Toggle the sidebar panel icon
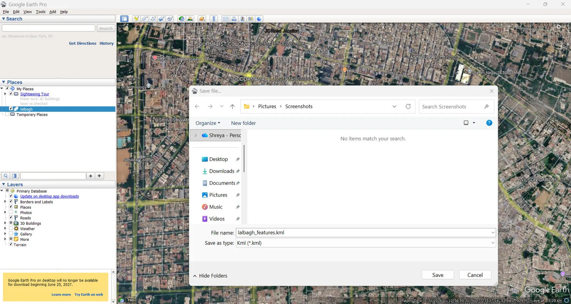This screenshot has height=304, width=571. [124, 19]
